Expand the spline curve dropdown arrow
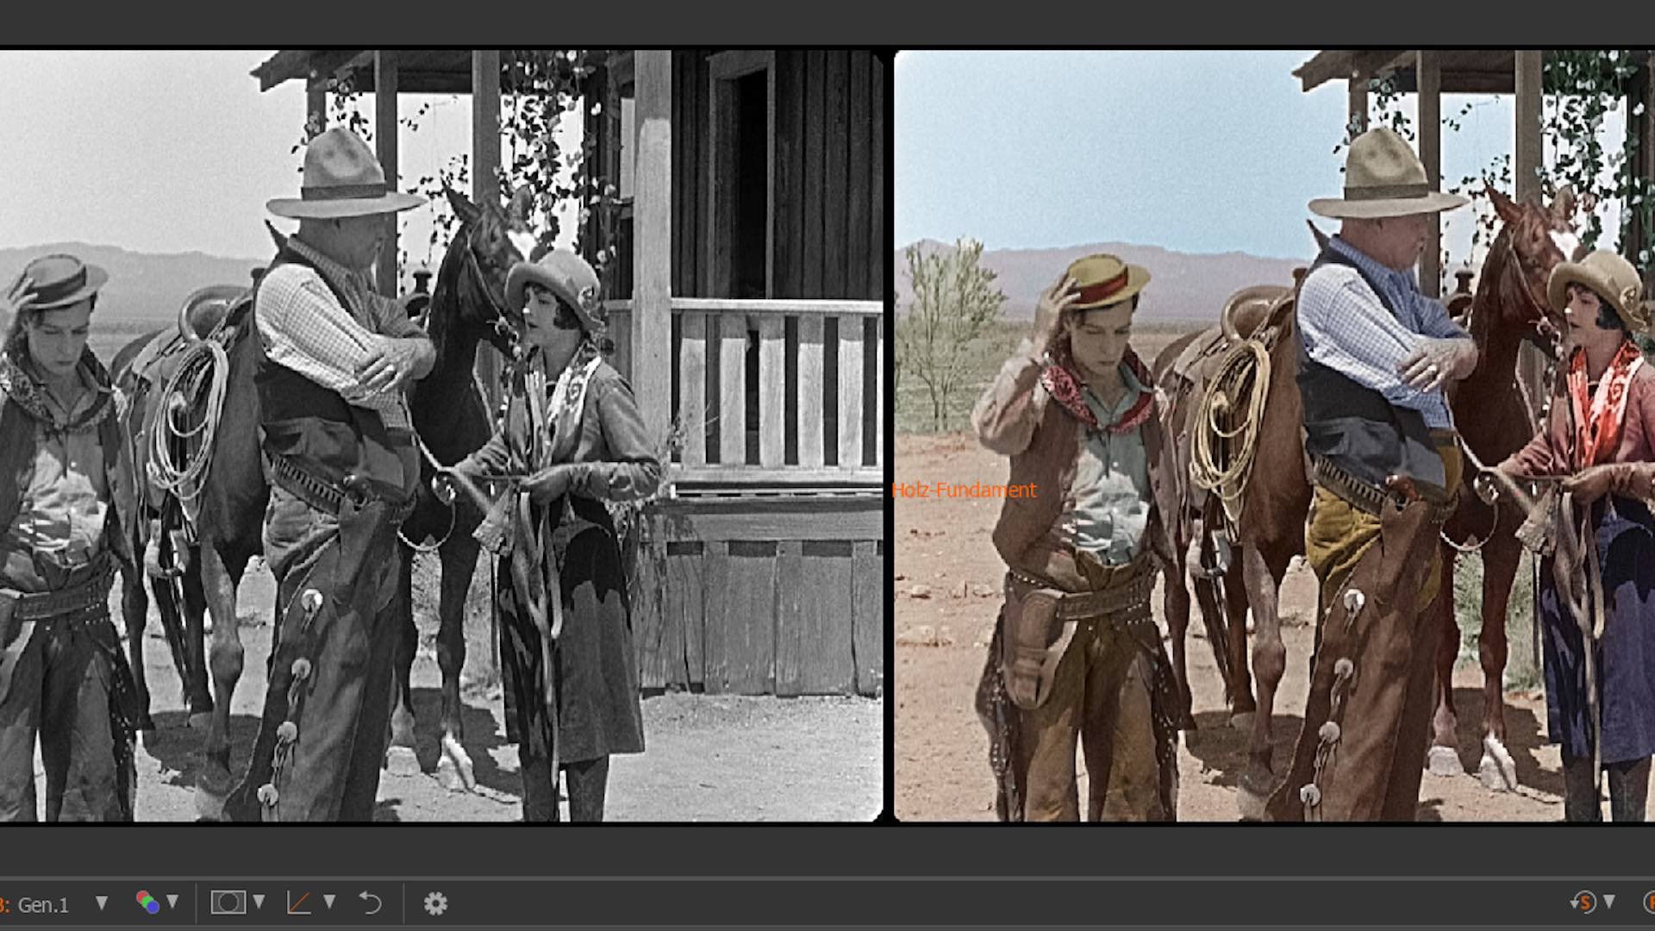 [x=329, y=902]
